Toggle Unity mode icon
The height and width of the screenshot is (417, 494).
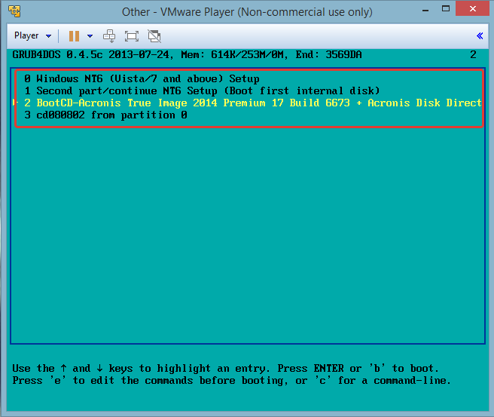154,36
